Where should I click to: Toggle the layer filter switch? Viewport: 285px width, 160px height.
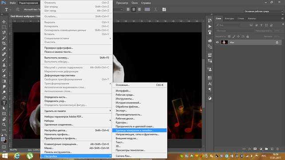coord(283,24)
